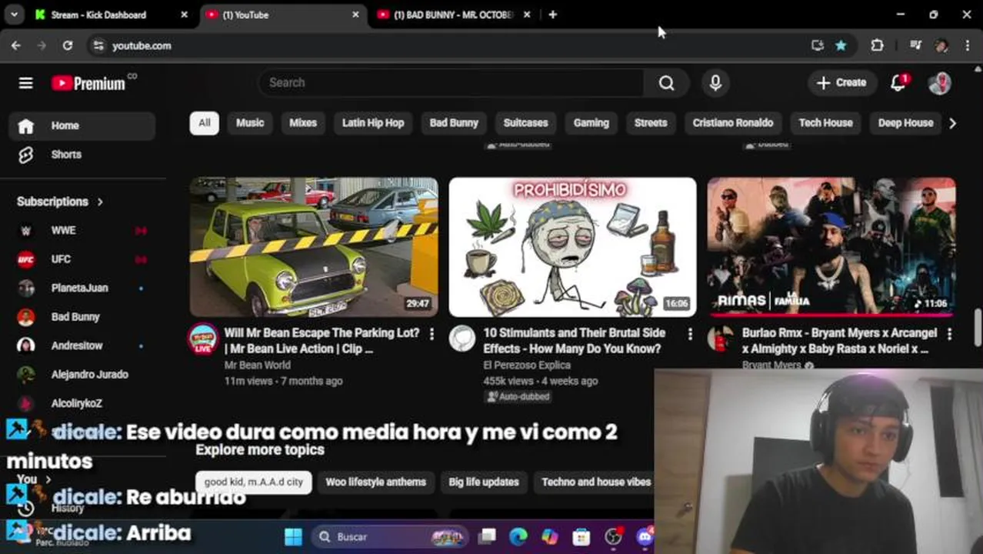Open the media controls icon

coord(915,46)
